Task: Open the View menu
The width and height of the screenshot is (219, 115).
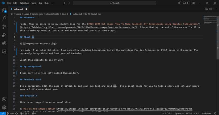Action: tap(34, 3)
